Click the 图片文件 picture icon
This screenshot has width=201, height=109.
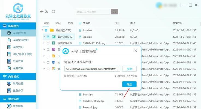click(x=54, y=37)
